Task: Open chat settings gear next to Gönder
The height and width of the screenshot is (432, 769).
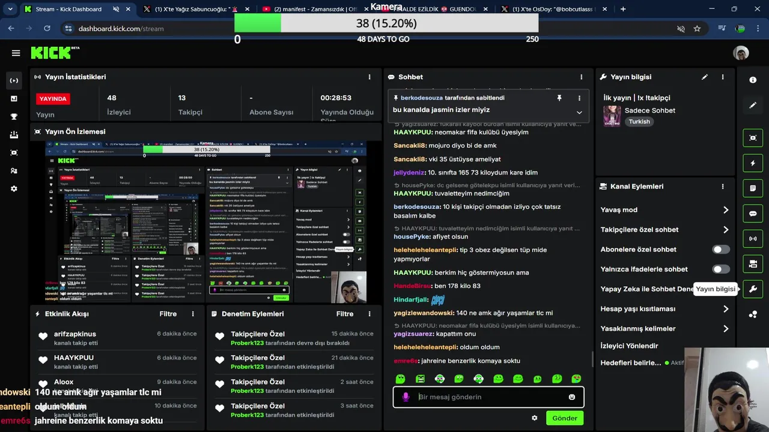Action: (x=534, y=418)
